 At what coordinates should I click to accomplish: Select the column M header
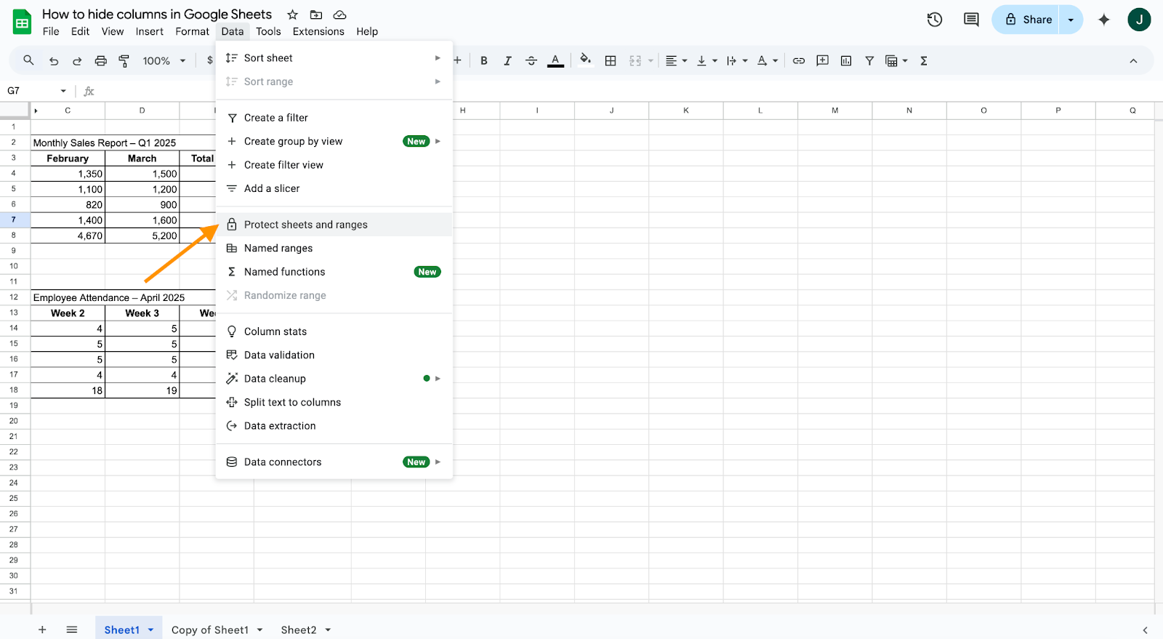point(834,110)
